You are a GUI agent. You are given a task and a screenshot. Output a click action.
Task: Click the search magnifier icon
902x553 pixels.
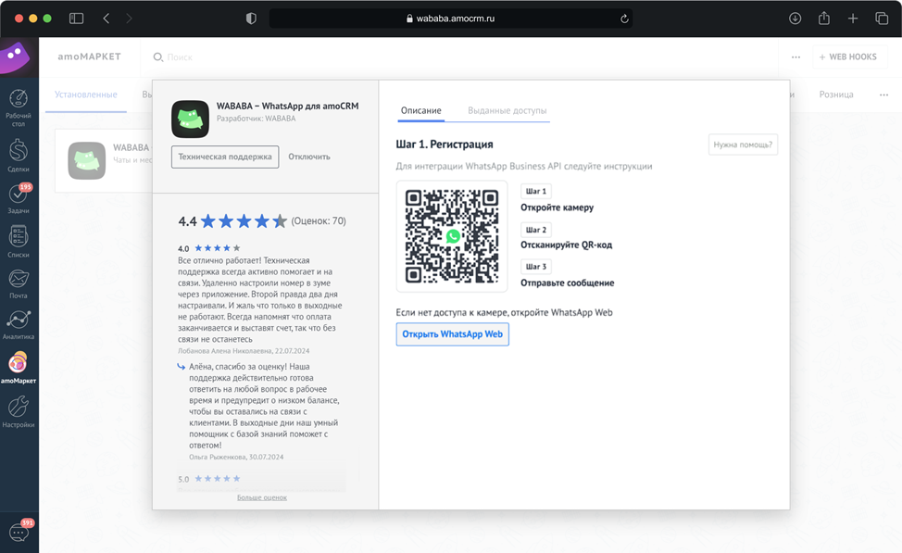[158, 57]
